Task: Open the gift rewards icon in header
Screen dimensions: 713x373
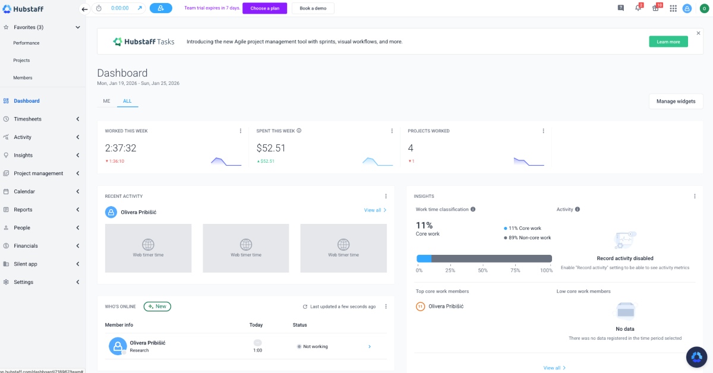Action: point(654,8)
